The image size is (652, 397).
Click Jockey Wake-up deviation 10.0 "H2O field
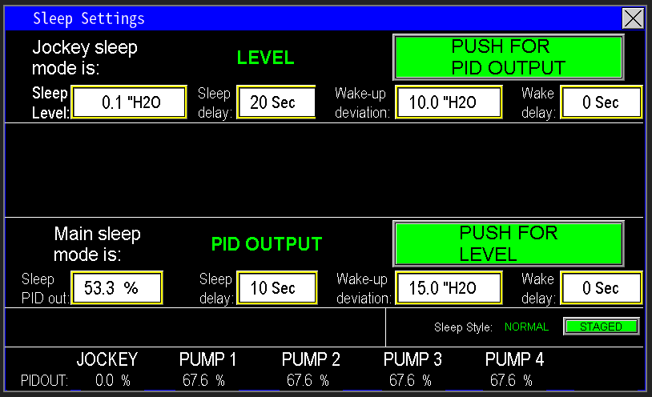[x=449, y=102]
